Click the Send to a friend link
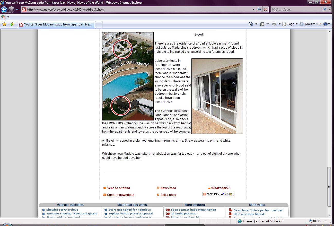Image resolution: width=334 pixels, height=226 pixels. [118, 188]
